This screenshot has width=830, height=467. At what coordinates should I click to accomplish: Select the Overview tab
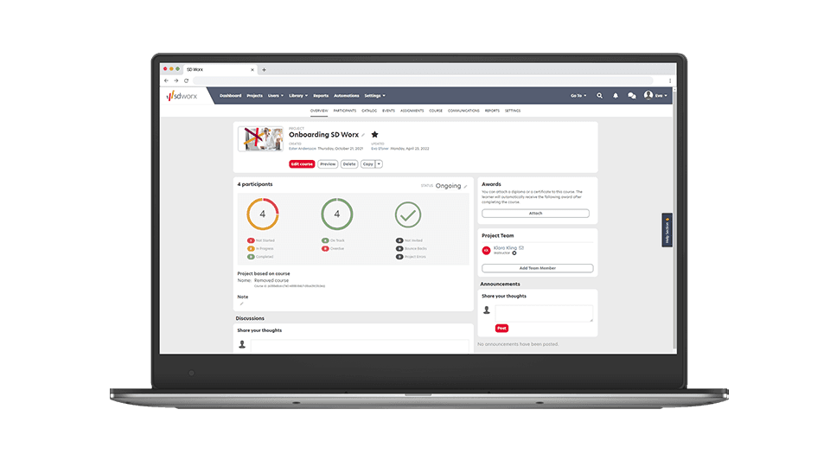[319, 111]
